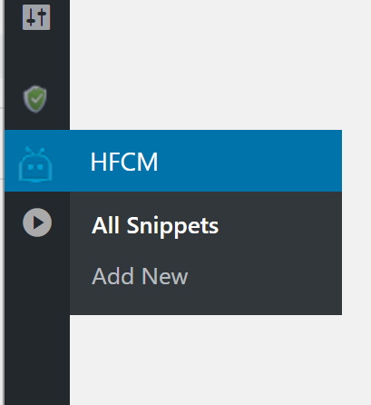
Task: Click the HFCM label text
Action: point(124,162)
